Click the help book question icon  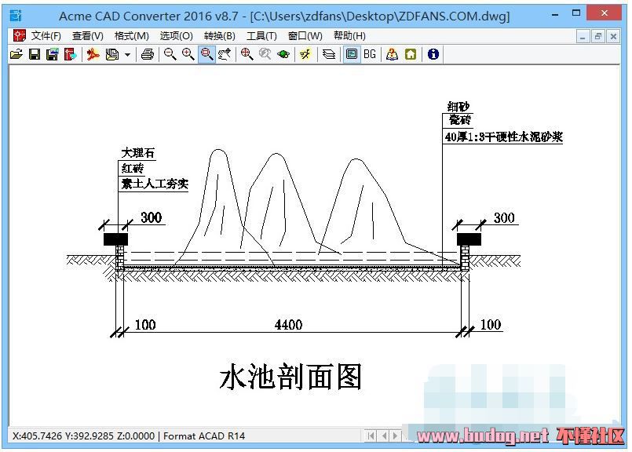[392, 54]
